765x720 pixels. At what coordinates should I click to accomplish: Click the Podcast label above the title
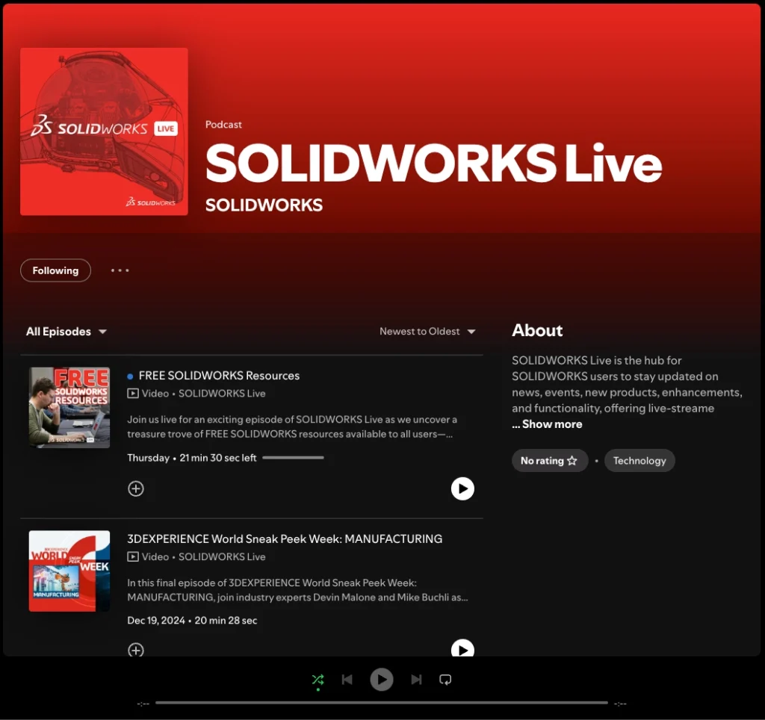(223, 125)
